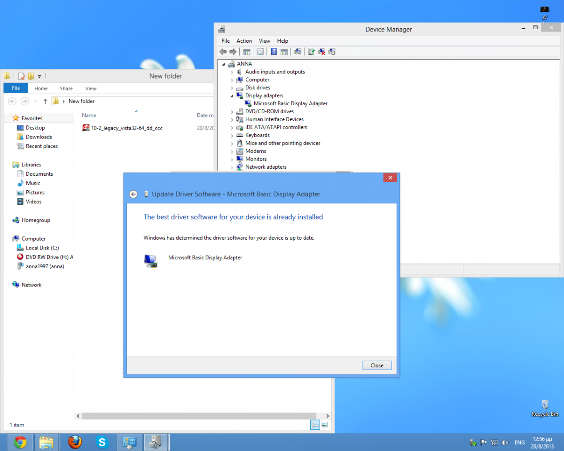Click the File Explorer taskbar icon

(47, 442)
